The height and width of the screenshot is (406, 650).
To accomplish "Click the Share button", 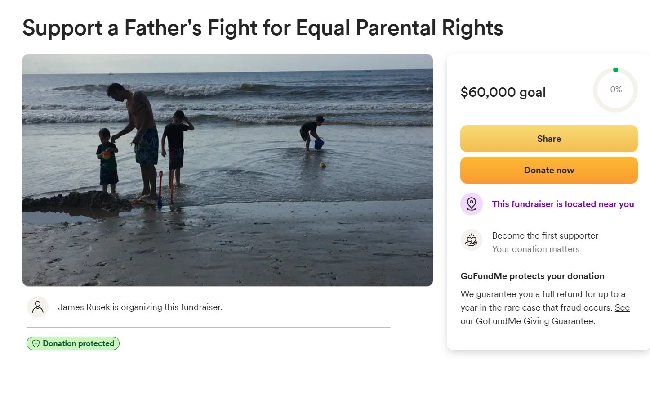I will [x=549, y=139].
